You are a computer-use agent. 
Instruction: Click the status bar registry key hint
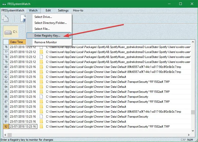pos(27,140)
